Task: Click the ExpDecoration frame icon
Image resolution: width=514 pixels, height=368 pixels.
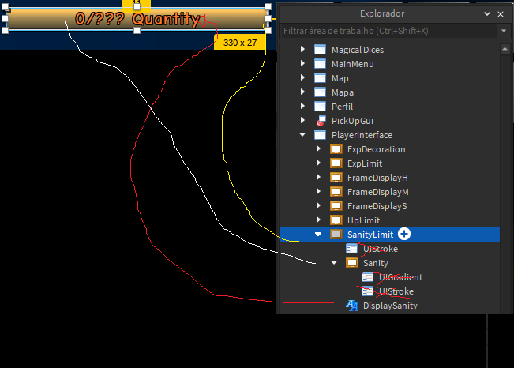Action: point(336,149)
